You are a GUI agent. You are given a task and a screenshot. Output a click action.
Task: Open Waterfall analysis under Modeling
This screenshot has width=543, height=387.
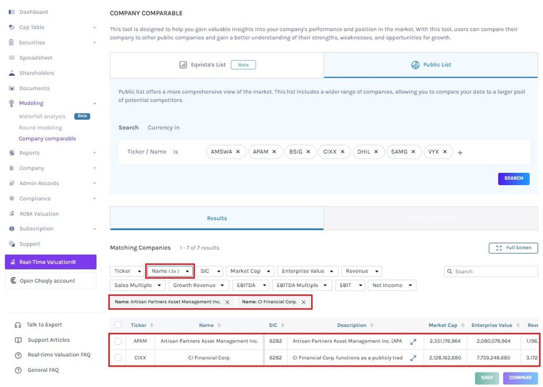(42, 116)
